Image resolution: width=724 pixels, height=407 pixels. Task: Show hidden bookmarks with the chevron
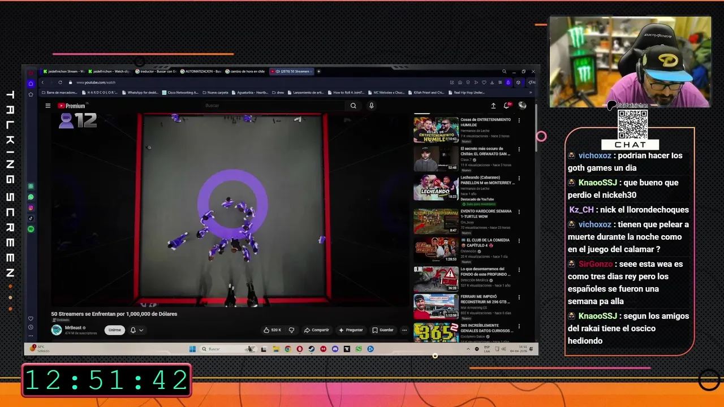pos(530,92)
